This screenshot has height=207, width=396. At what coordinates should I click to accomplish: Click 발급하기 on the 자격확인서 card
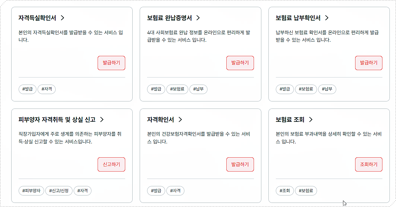click(240, 164)
